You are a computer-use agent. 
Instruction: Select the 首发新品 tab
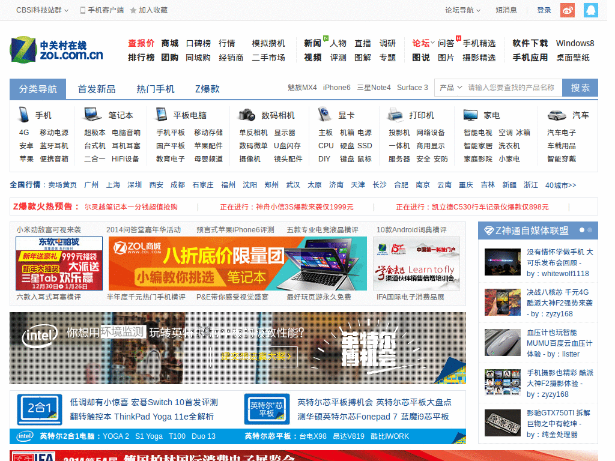(x=97, y=89)
